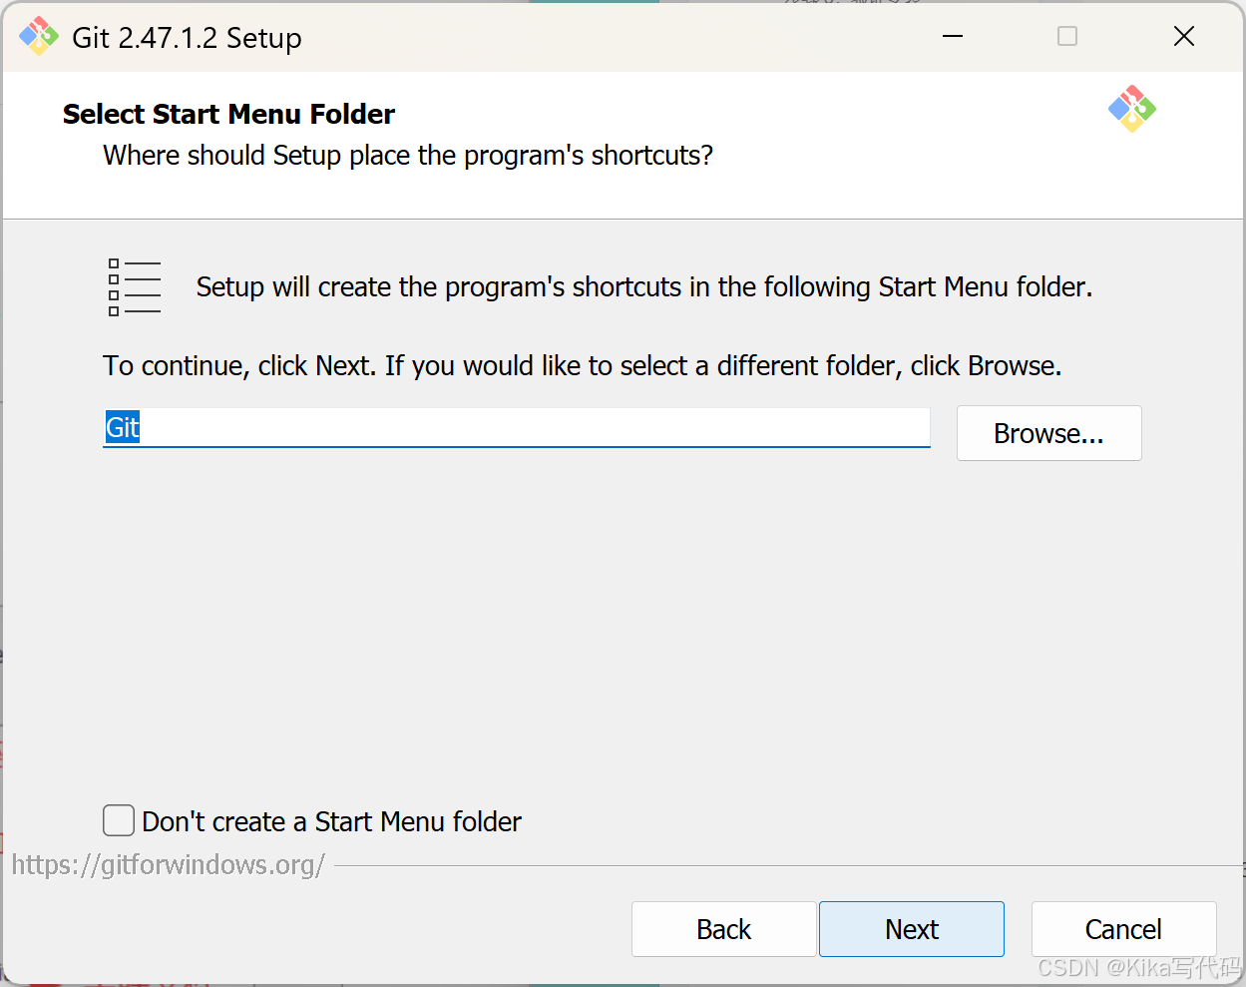Go Back to the previous setup step
The height and width of the screenshot is (987, 1246).
point(723,929)
